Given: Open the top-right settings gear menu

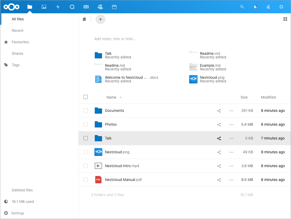Looking at the screenshot, I should pos(281,7).
